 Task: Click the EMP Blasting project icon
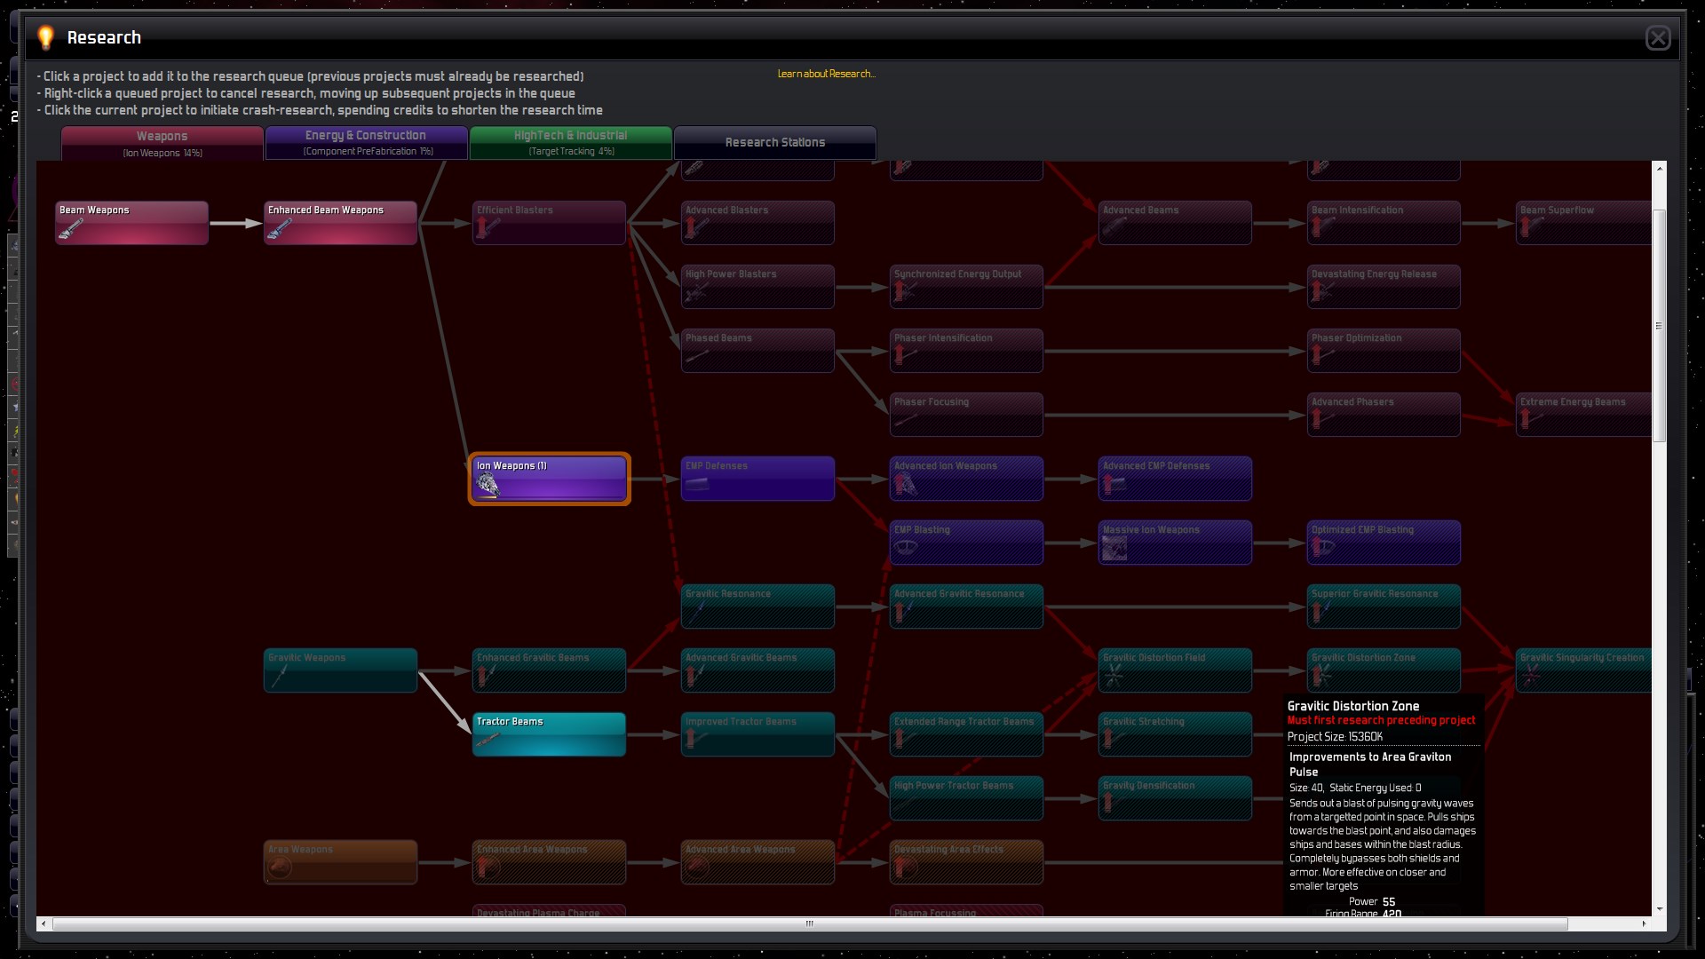905,548
